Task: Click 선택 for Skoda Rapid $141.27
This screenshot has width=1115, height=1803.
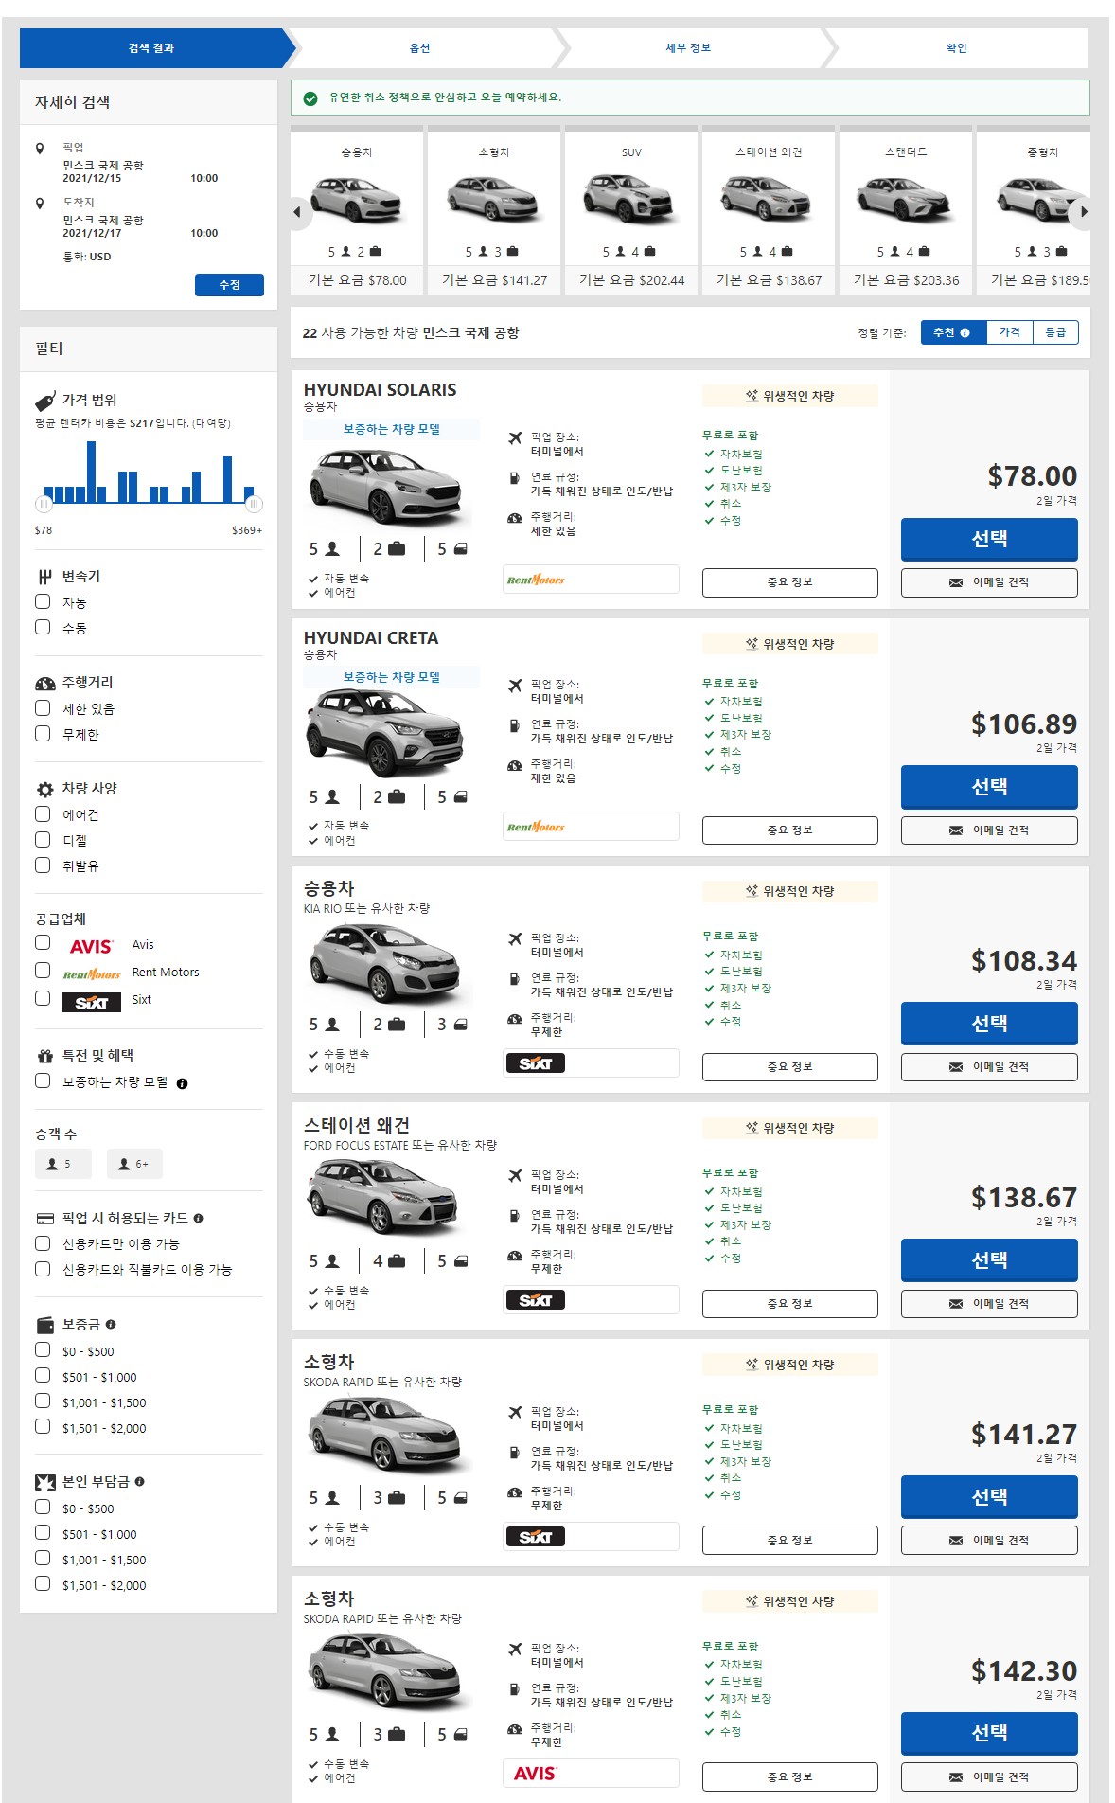Action: pos(989,1497)
